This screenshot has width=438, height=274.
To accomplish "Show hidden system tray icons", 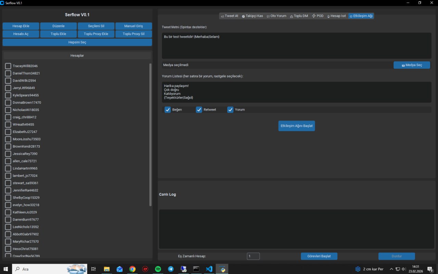I will [391, 269].
